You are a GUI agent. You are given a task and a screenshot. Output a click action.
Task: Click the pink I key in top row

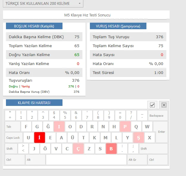(59, 126)
